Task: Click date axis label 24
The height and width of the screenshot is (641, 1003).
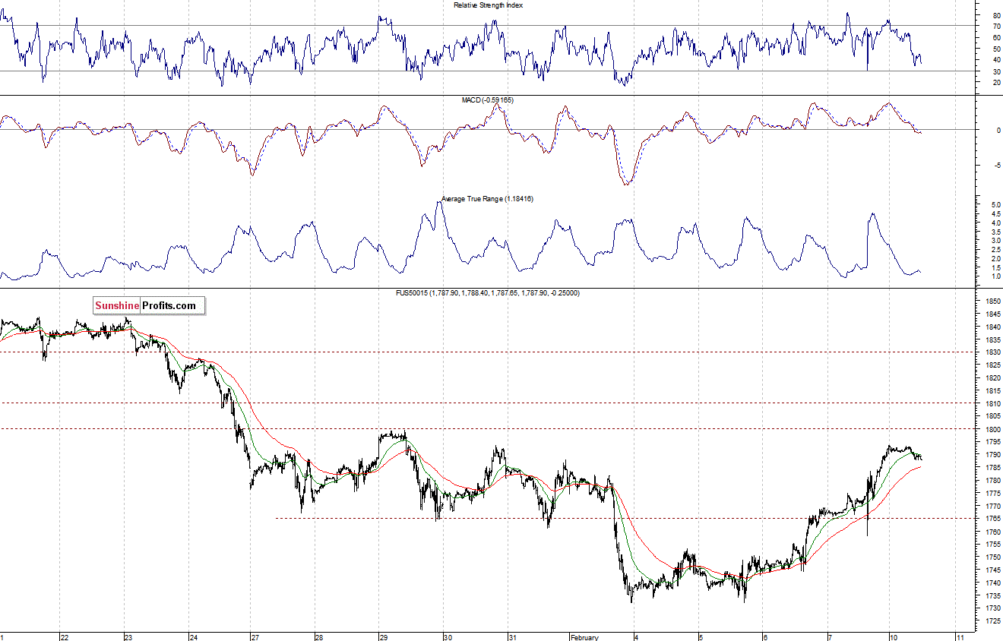Action: (x=194, y=637)
